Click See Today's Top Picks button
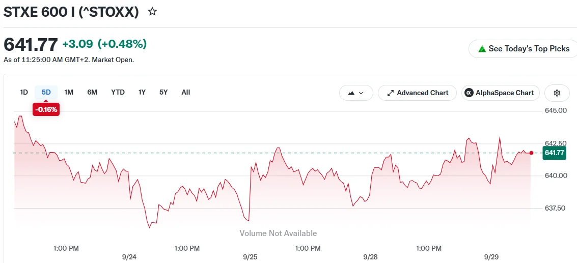Viewport: 577px width, 263px height. point(524,49)
